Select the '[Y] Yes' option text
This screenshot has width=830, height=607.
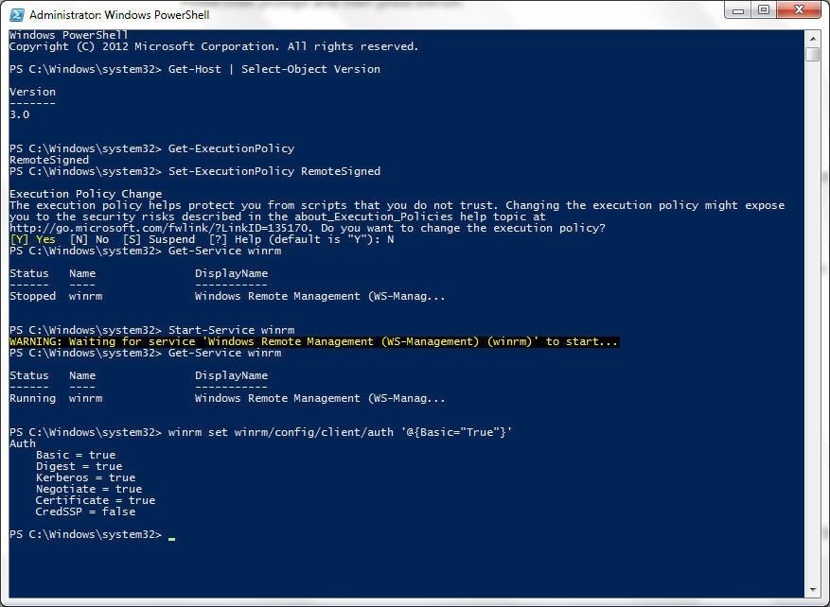pyautogui.click(x=32, y=239)
